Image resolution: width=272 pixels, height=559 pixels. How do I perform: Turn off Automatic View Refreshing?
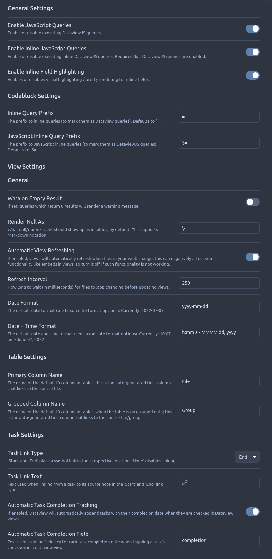tap(253, 257)
